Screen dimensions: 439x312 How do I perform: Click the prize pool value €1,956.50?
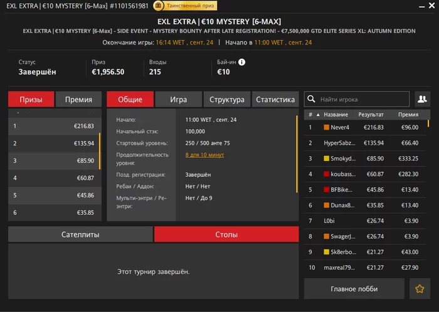point(108,72)
